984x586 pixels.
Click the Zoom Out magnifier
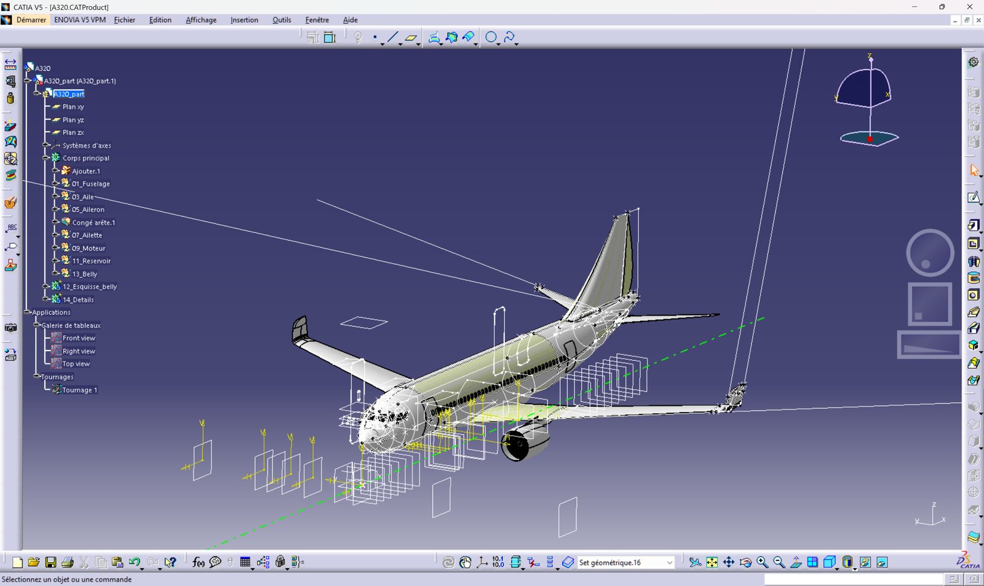point(779,562)
